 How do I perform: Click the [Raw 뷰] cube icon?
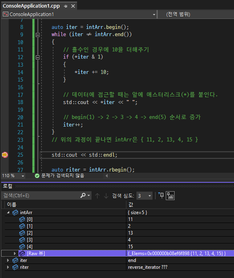[22, 253]
